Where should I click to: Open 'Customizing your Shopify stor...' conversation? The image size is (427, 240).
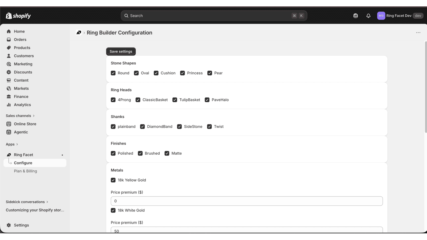click(x=35, y=210)
